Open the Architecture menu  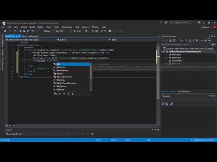67,27
